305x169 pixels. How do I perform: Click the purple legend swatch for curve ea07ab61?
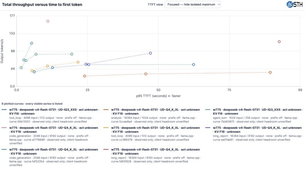[x=208, y=128]
